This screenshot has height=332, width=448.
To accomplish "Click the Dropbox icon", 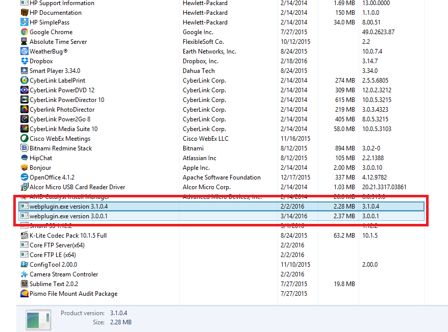I will point(24,61).
